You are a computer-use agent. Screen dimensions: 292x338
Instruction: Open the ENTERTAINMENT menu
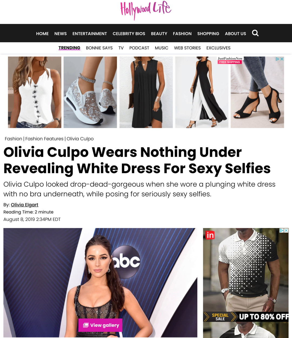tap(90, 34)
